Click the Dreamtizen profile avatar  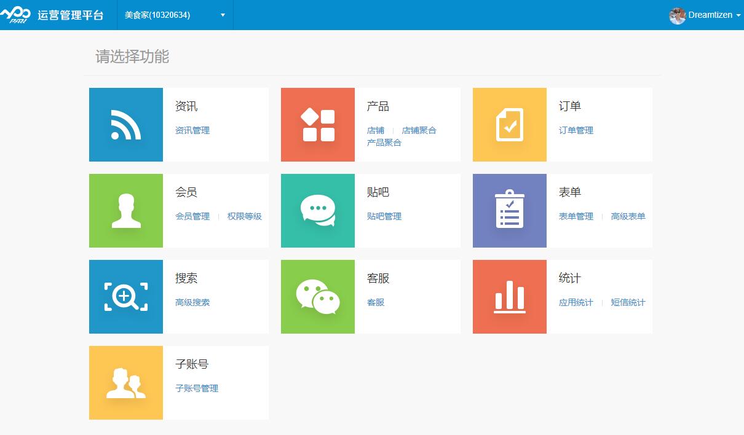(x=677, y=16)
